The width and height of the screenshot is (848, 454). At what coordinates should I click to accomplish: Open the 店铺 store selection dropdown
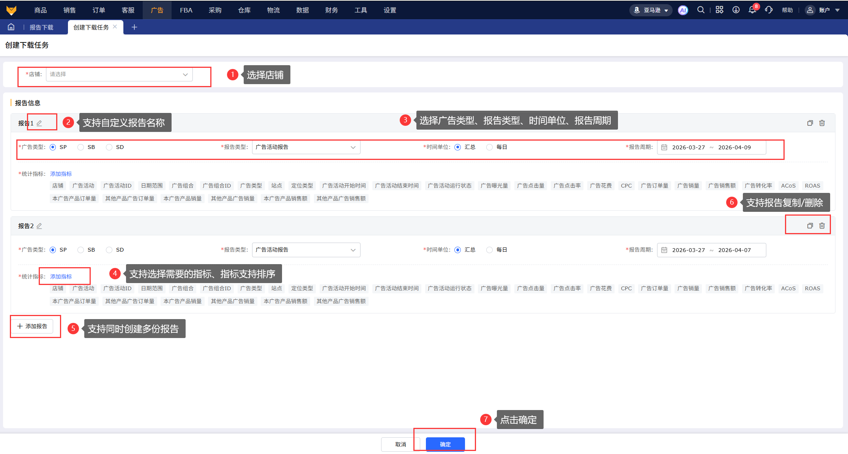tap(119, 74)
